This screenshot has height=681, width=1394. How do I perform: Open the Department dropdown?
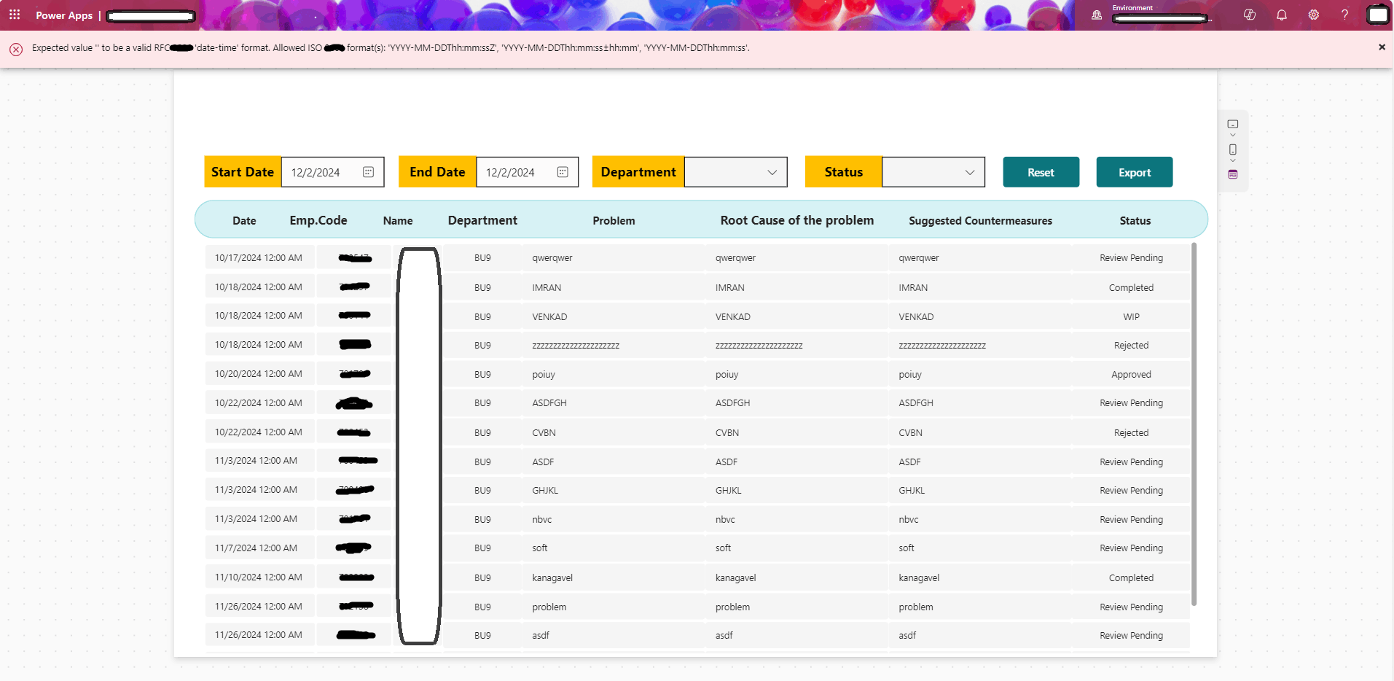pyautogui.click(x=736, y=172)
